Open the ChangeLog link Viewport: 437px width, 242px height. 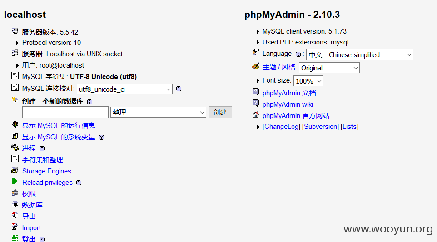pos(282,127)
